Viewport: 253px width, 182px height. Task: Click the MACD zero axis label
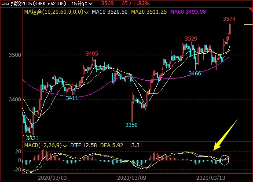[20, 160]
